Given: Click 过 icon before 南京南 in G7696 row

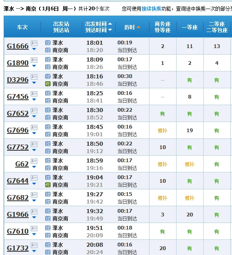Looking at the screenshot, I should point(48,134).
